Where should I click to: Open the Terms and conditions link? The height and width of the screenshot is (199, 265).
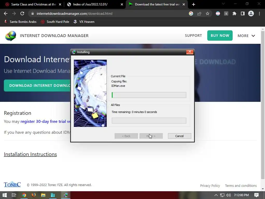coord(241,186)
